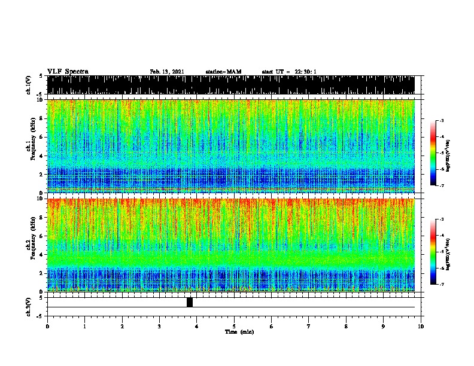Click the ch.2 colorbar log(PSD) units label
Viewport: 474px width, 366px height.
[448, 254]
